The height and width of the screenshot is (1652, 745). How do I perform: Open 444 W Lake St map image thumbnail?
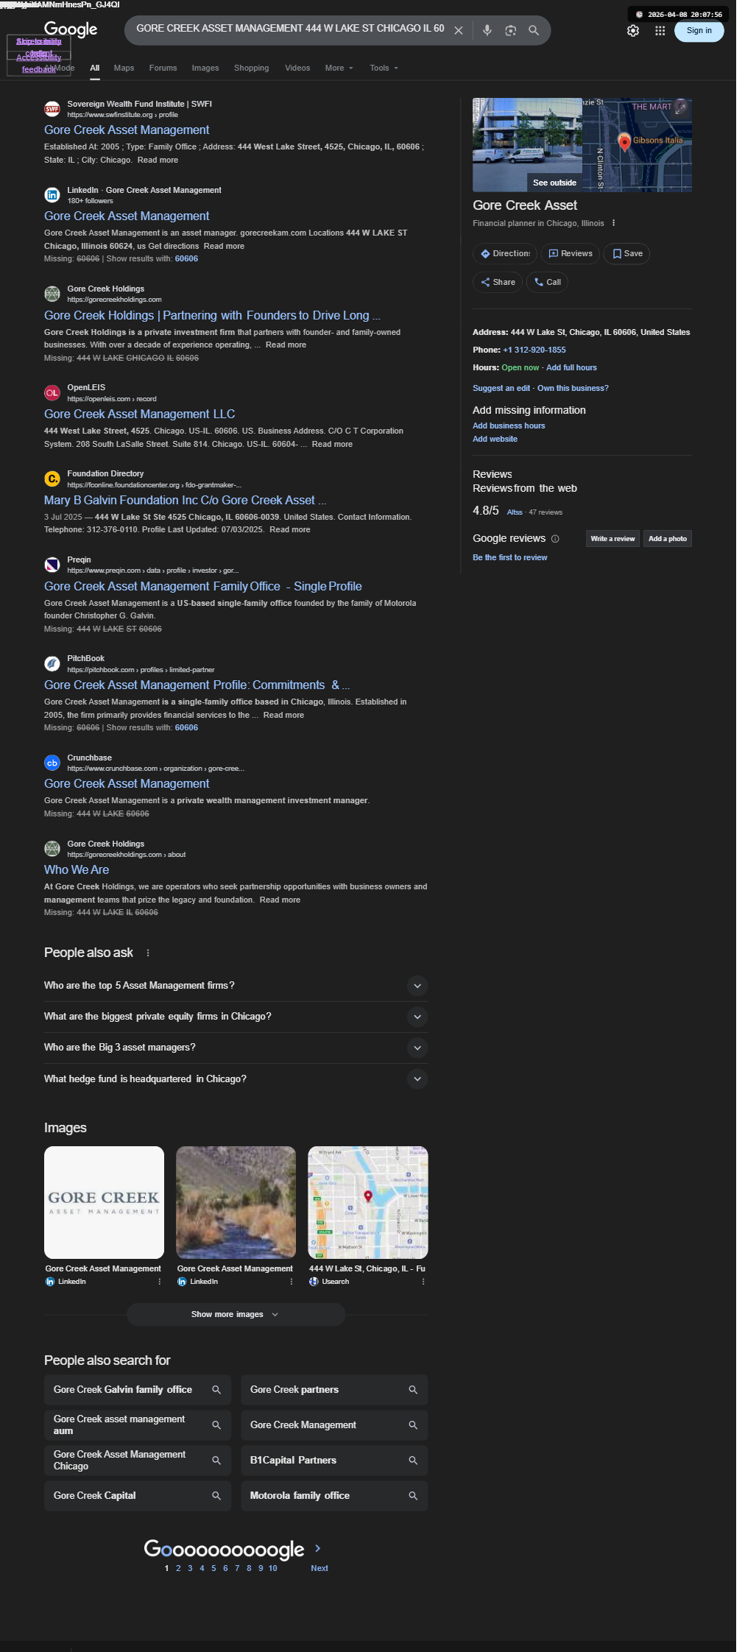point(368,1202)
